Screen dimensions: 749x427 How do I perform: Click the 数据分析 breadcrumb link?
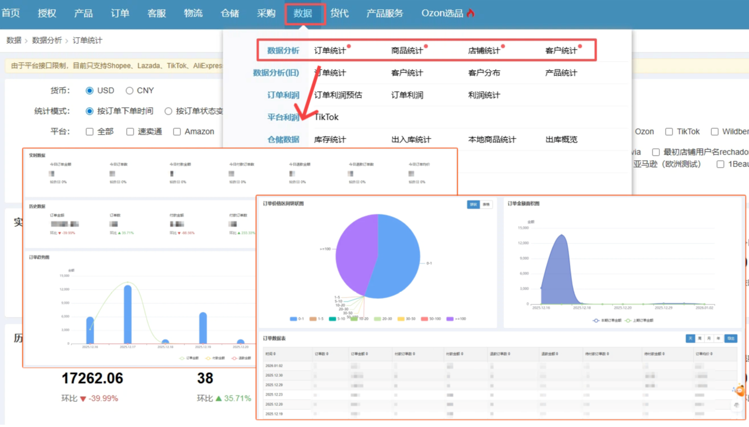tap(47, 40)
